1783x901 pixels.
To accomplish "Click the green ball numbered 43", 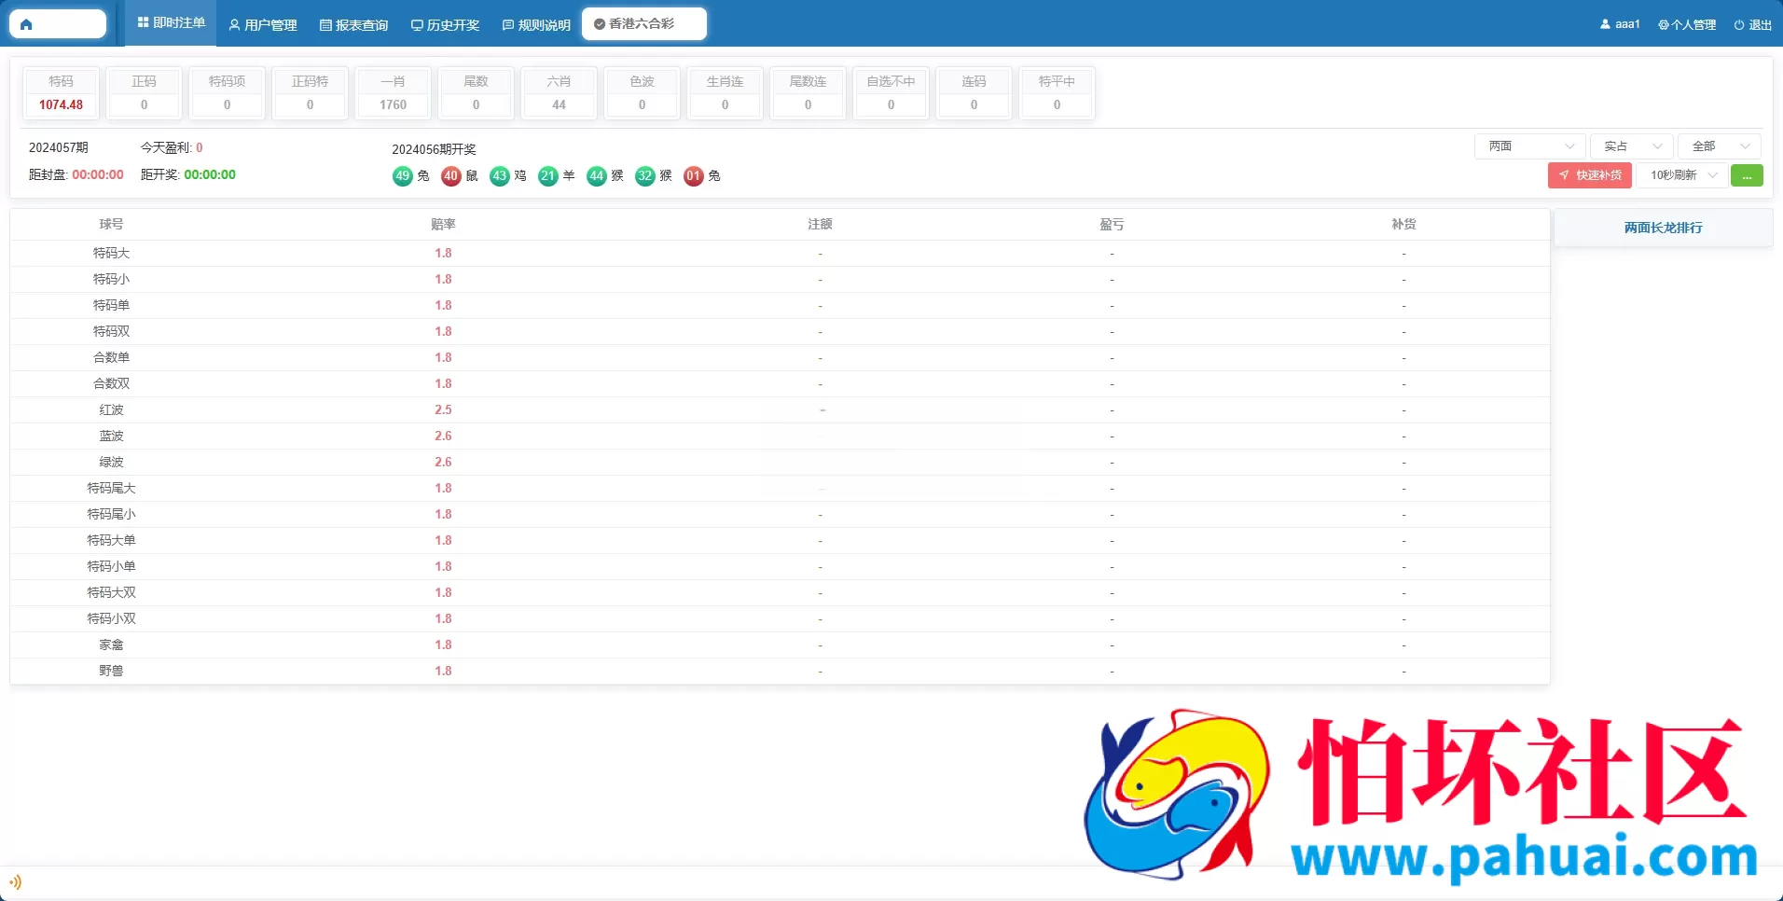I will (500, 176).
